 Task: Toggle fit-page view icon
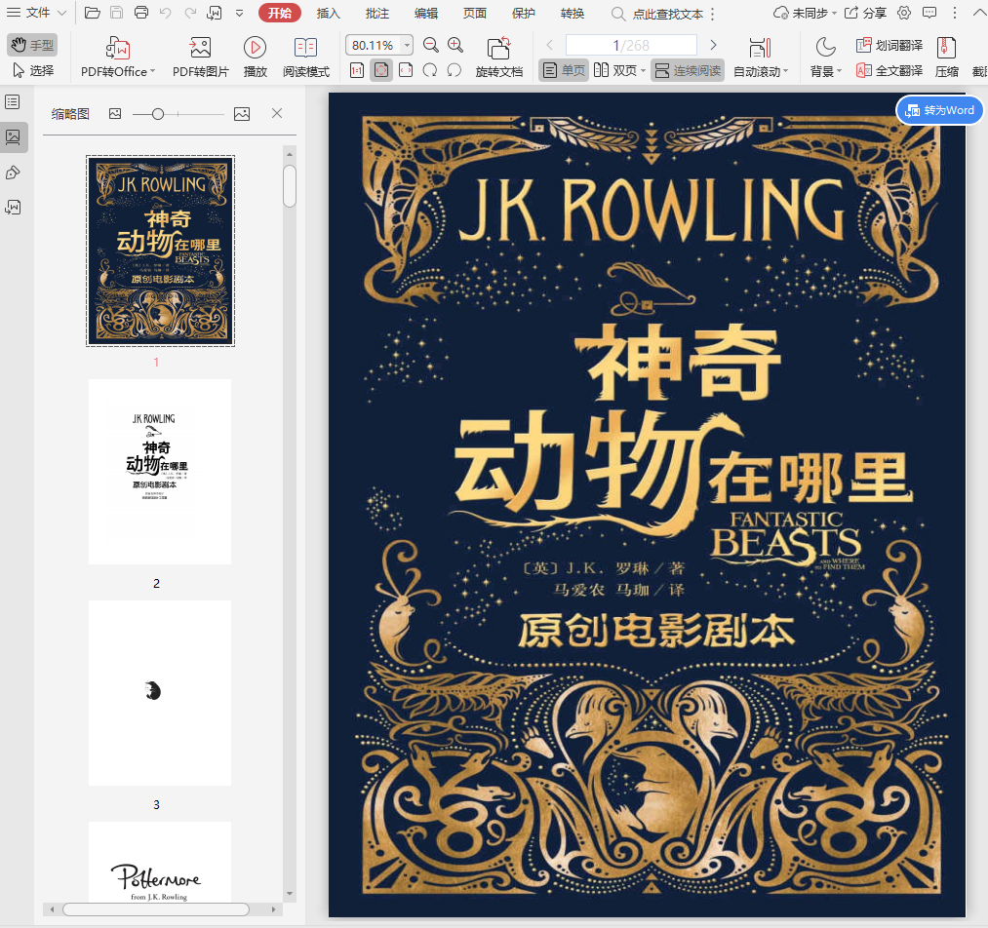click(381, 70)
